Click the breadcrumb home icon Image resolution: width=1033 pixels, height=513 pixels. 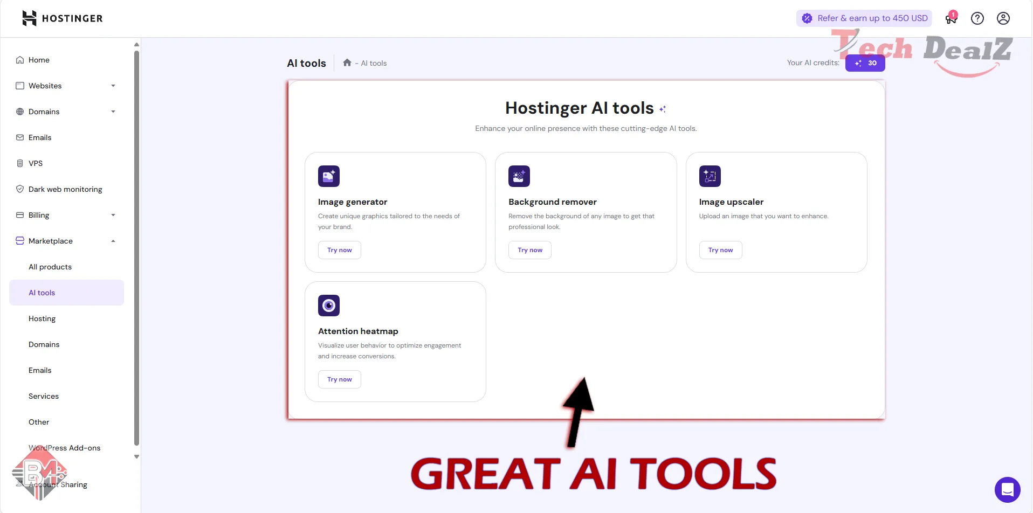coord(347,63)
